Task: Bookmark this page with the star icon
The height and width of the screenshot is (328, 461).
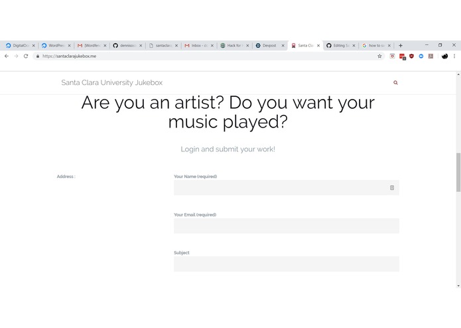Action: coord(379,56)
